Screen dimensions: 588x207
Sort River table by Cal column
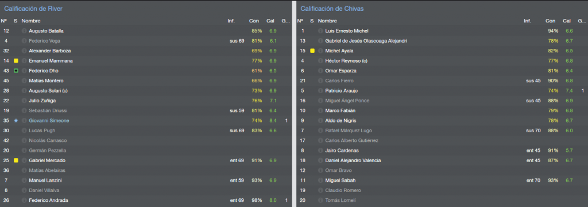270,21
